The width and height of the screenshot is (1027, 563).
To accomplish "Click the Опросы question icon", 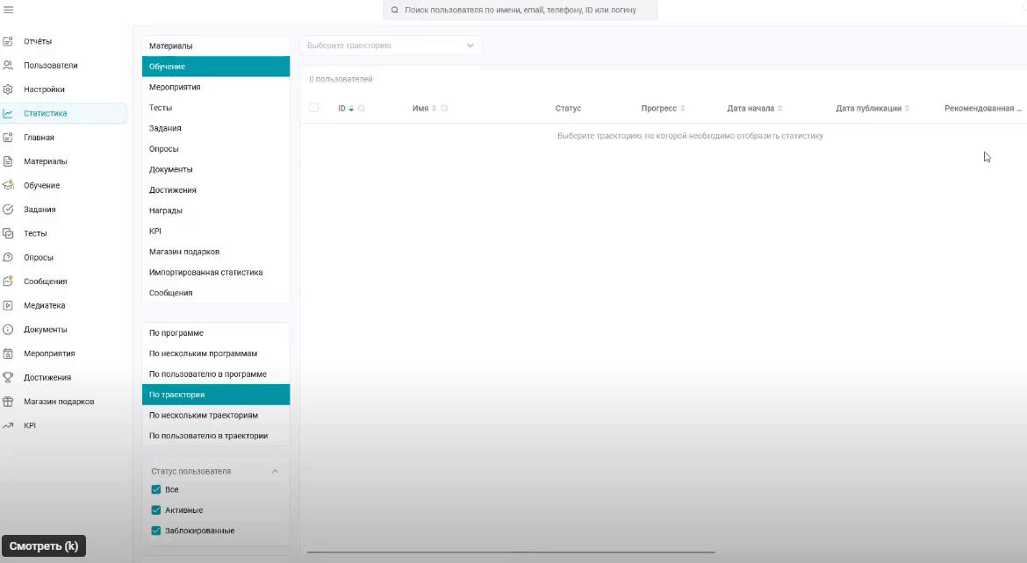I will 8,257.
